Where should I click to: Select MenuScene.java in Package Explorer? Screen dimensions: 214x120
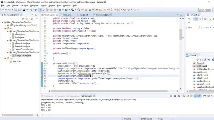22,46
